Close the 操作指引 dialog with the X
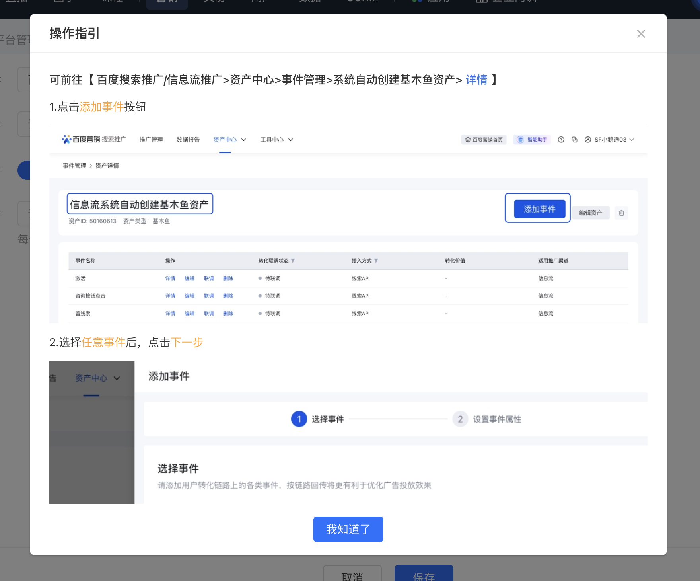This screenshot has height=581, width=700. (641, 34)
